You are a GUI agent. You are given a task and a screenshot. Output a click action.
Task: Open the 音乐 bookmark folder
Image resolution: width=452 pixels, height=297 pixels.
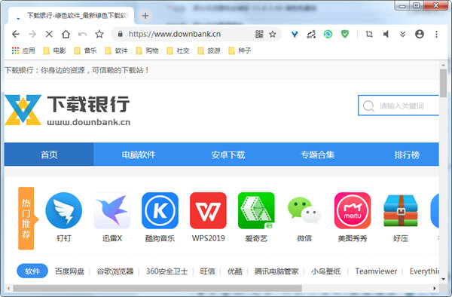click(85, 51)
